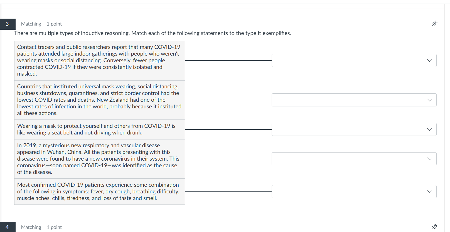This screenshot has height=232, width=450.
Task: Click the chevron on the fourth answer dropdown
Action: 429,159
